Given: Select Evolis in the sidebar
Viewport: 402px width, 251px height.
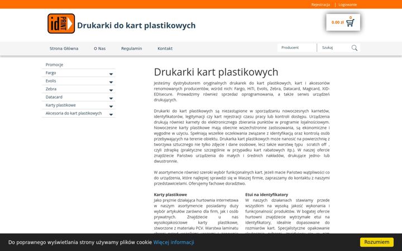Looking at the screenshot, I should point(51,81).
